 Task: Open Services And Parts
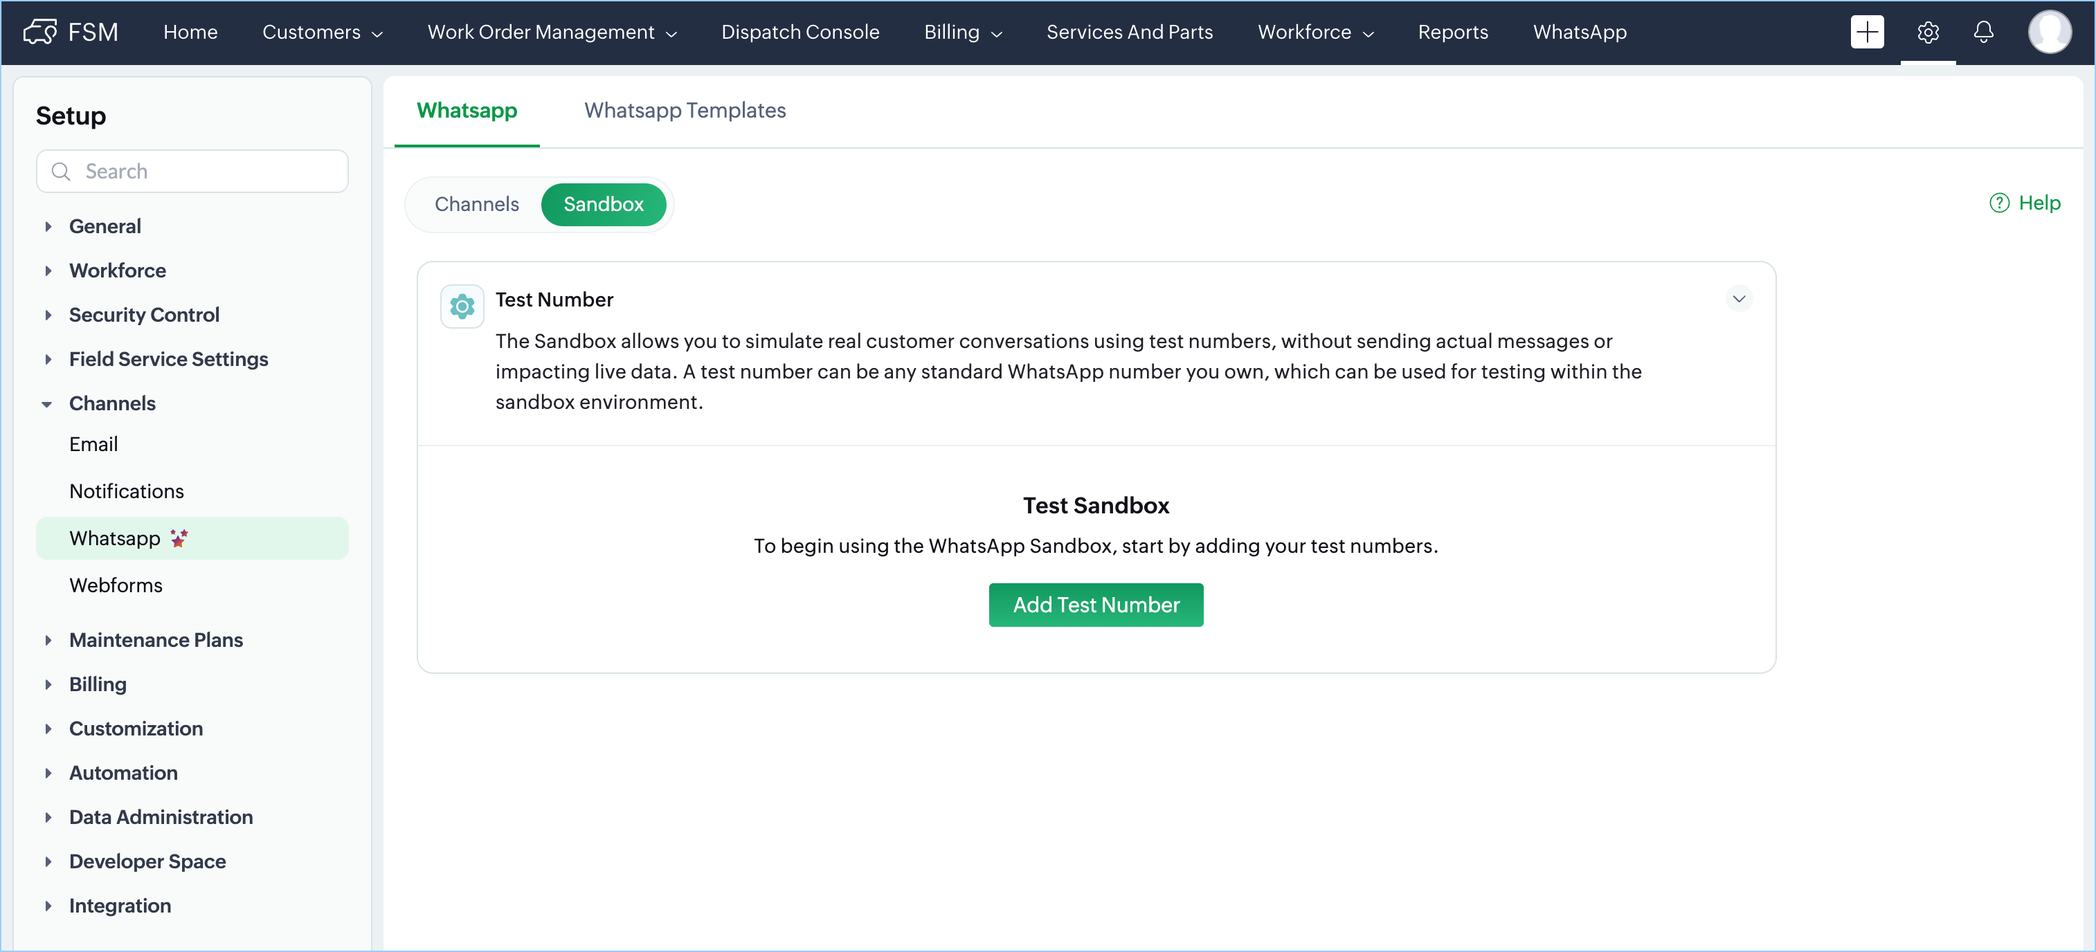1130,32
